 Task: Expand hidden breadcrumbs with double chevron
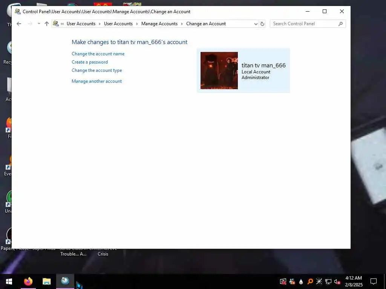coord(62,24)
